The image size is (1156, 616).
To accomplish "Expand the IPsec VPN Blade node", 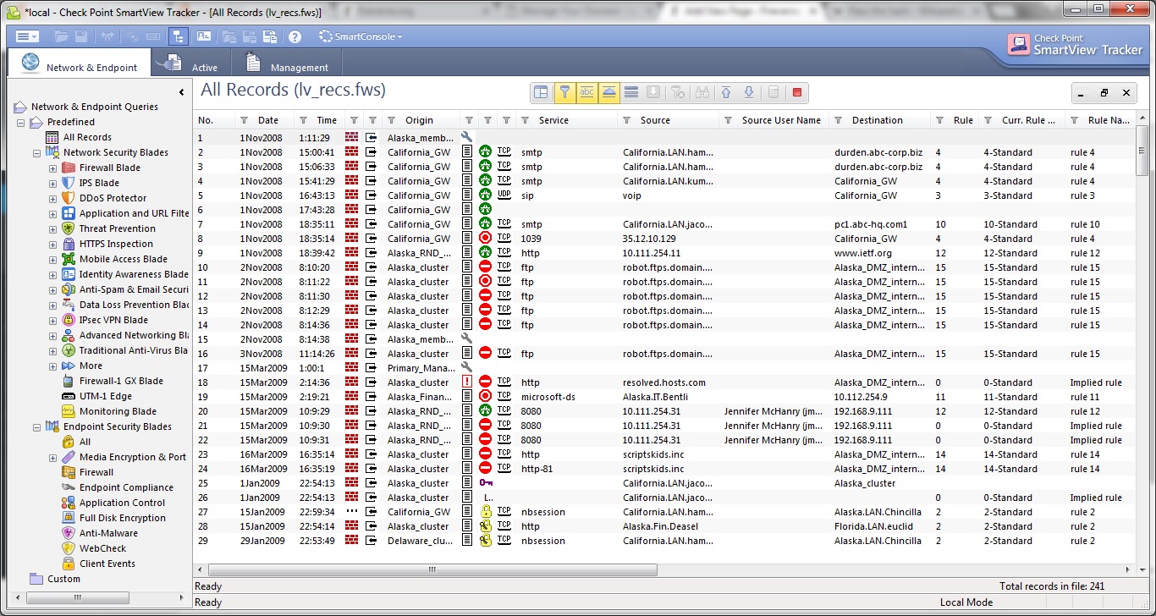I will coord(52,320).
